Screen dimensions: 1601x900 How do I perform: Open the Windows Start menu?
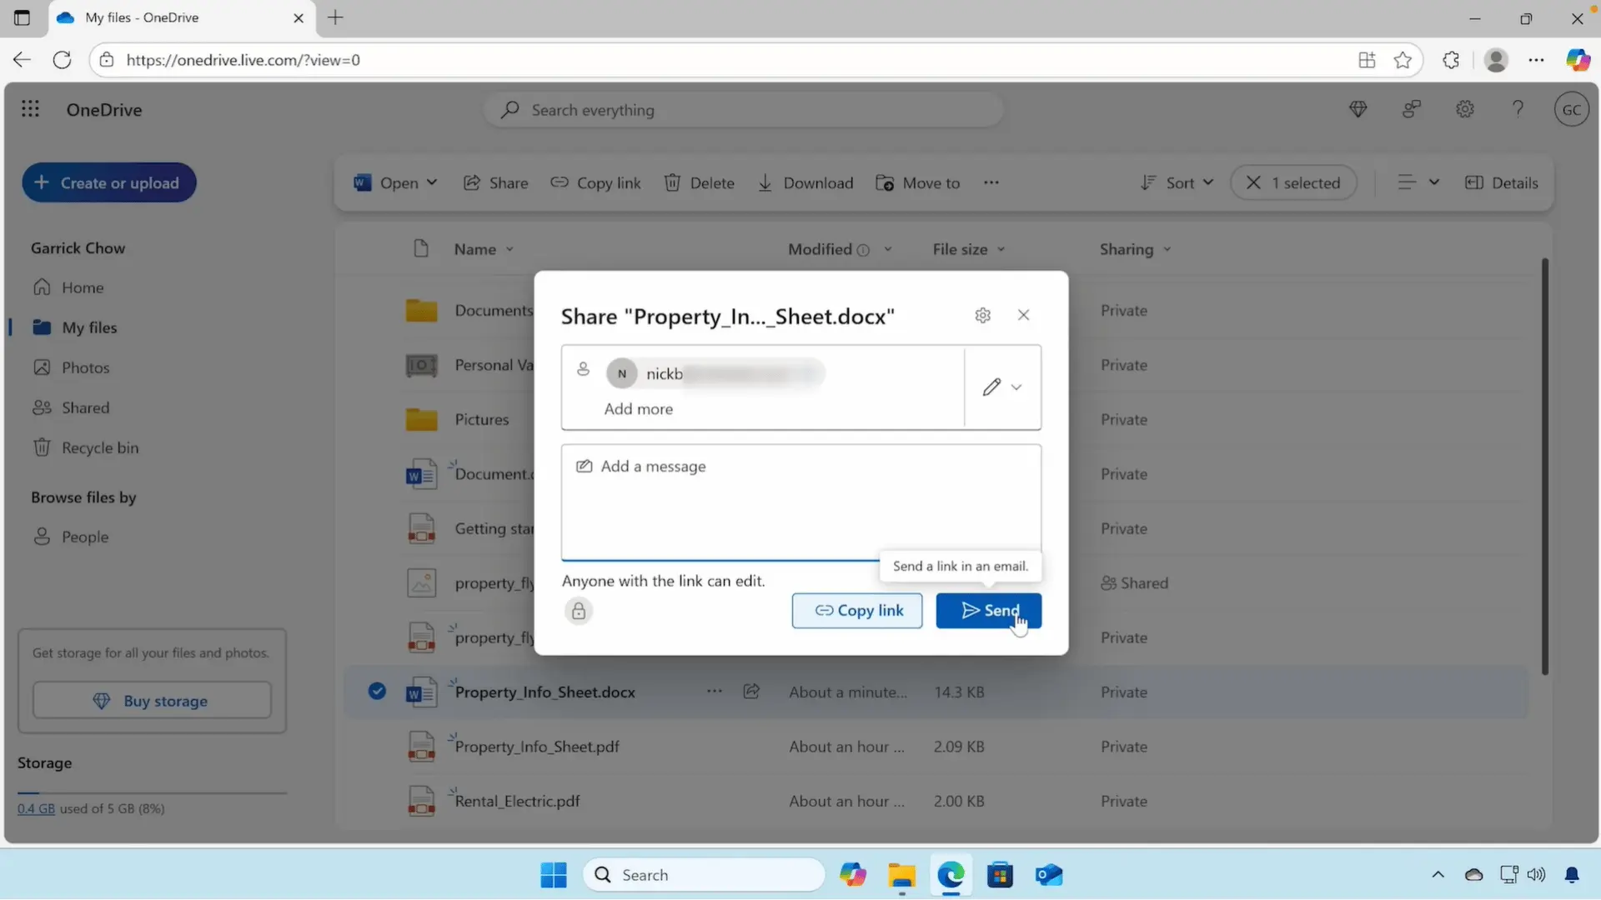(x=554, y=875)
